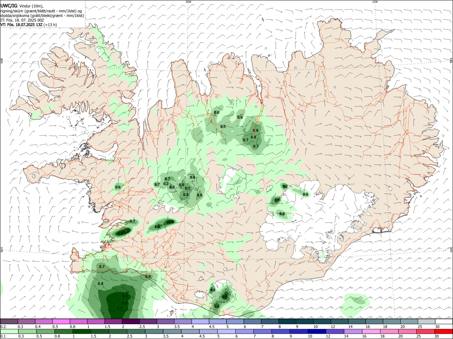Click the dark navy 10–12 bottom-row swatch
The width and height of the screenshot is (453, 339).
[317, 331]
